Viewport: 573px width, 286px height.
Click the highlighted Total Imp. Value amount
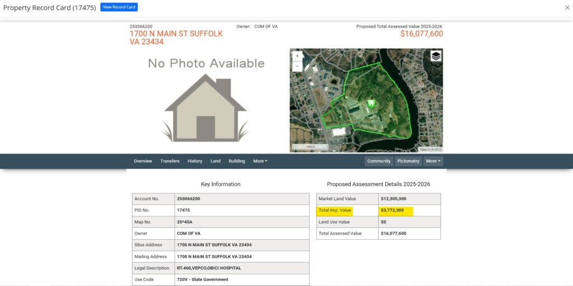click(392, 211)
